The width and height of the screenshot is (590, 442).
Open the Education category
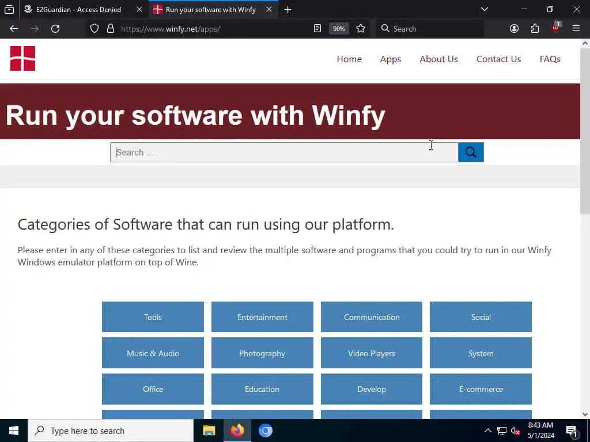pyautogui.click(x=262, y=389)
